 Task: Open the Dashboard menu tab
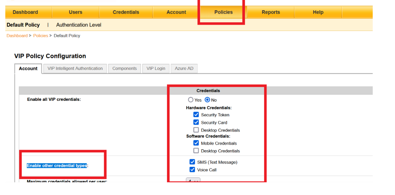click(x=25, y=12)
